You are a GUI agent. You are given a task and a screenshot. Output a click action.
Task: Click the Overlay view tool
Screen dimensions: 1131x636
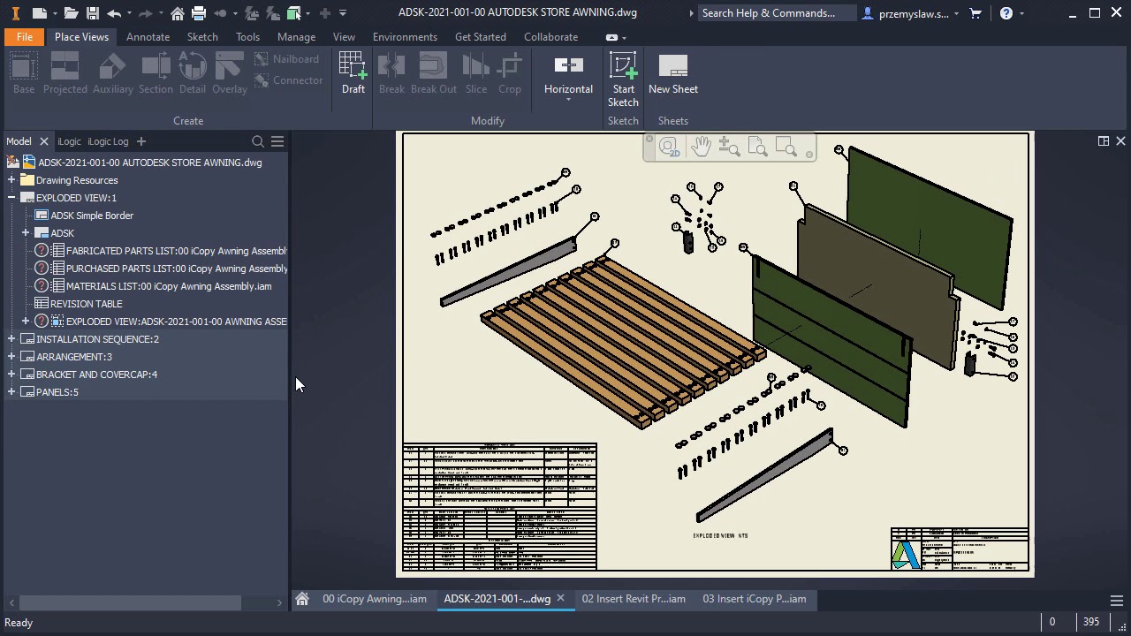(x=230, y=72)
